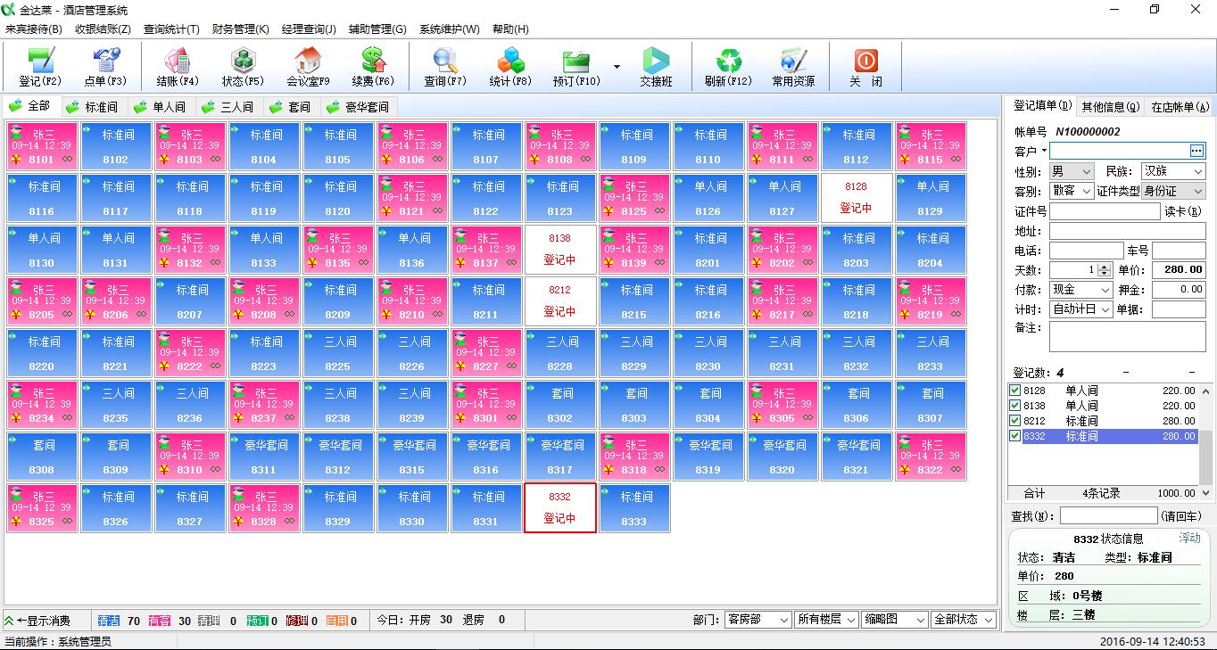Open the 客别 dropdown showing 散客
The image size is (1217, 650).
1072,191
